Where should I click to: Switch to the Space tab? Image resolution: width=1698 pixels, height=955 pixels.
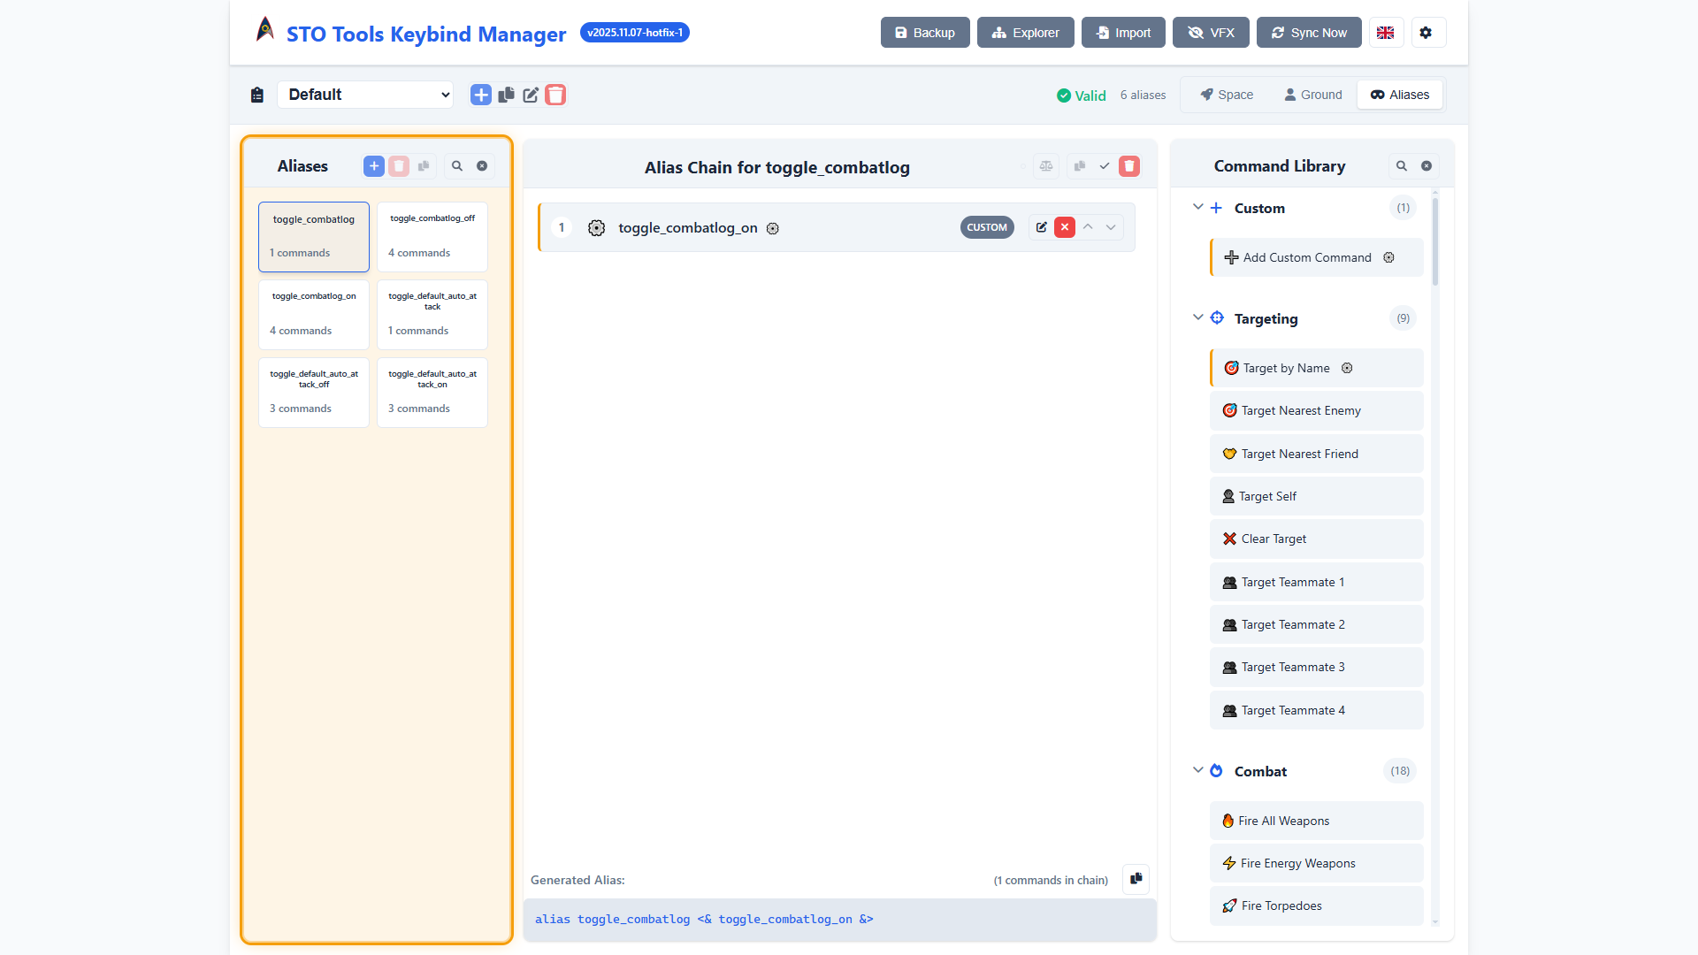click(1227, 95)
